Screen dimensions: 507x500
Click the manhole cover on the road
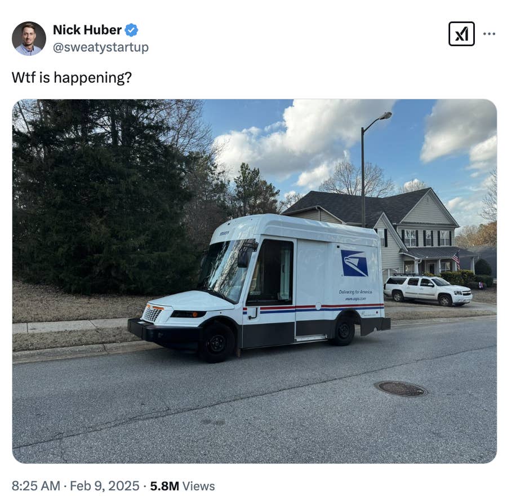(401, 388)
